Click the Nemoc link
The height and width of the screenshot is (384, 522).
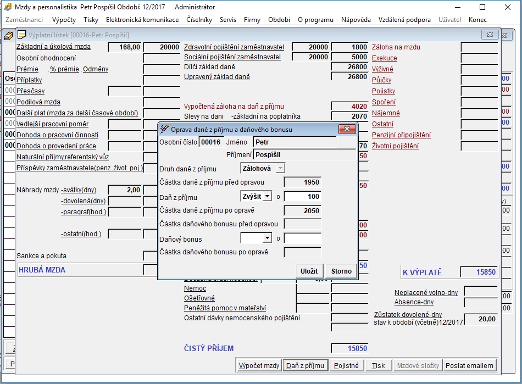(195, 288)
